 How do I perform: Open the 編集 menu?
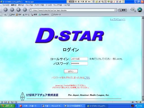tap(14, 5)
